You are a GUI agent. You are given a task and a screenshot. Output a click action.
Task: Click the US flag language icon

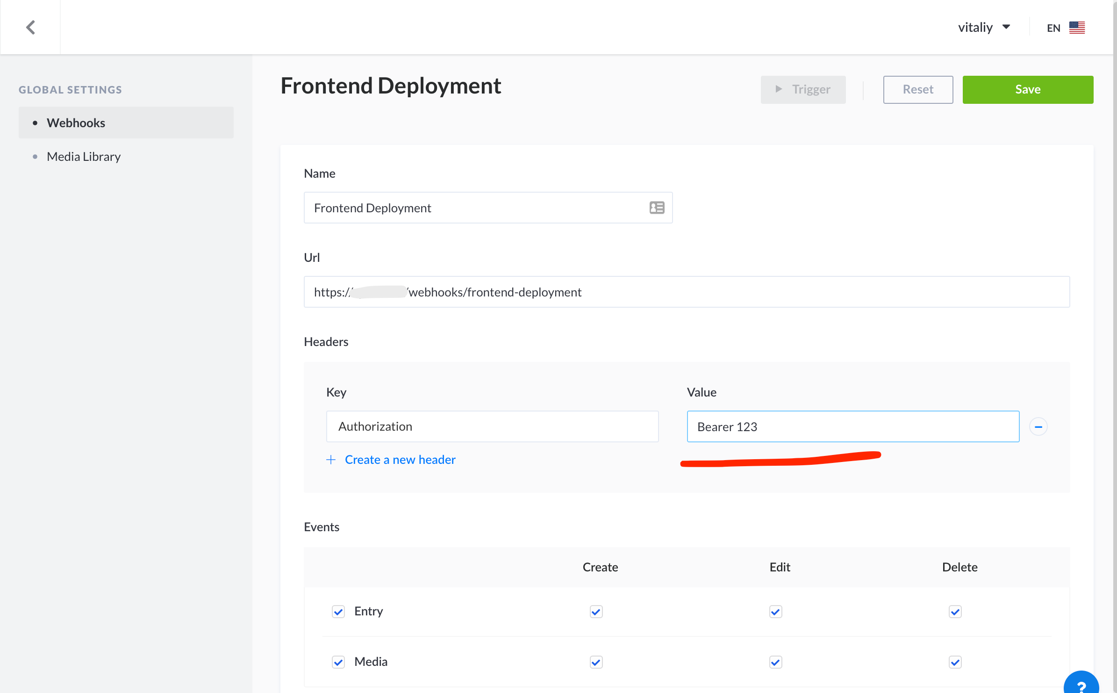(x=1077, y=28)
